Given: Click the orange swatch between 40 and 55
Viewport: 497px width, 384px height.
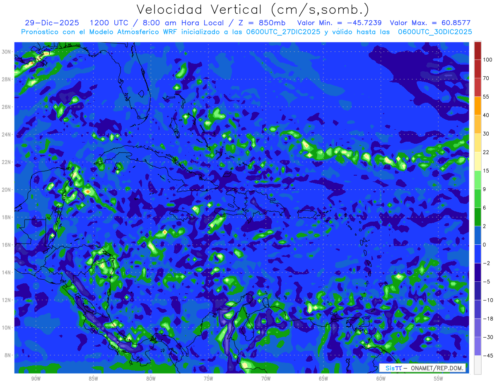Looking at the screenshot, I should 478,106.
